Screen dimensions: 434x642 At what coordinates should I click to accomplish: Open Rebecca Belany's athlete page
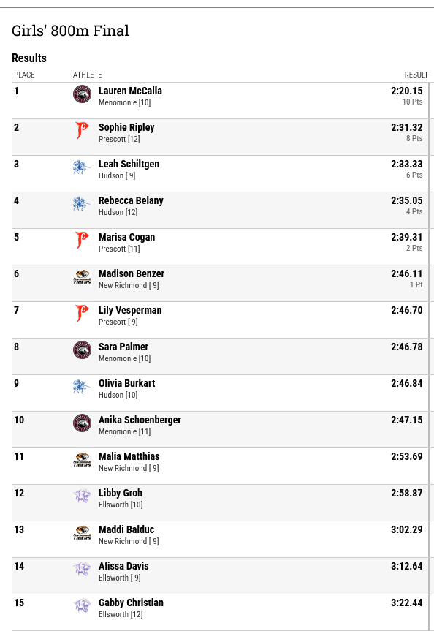131,200
